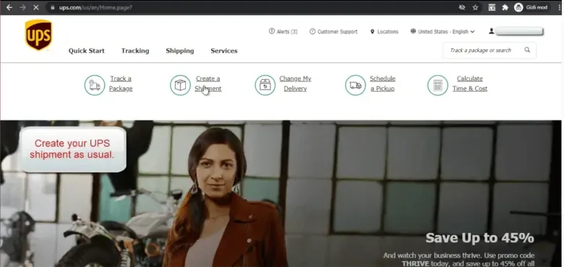Stop page loading with X button

(35, 7)
